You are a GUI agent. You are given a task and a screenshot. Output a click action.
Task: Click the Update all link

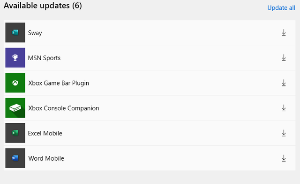(x=281, y=8)
